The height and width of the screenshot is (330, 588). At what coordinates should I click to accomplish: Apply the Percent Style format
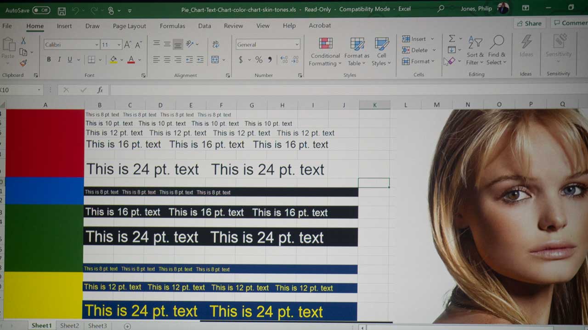(x=259, y=60)
